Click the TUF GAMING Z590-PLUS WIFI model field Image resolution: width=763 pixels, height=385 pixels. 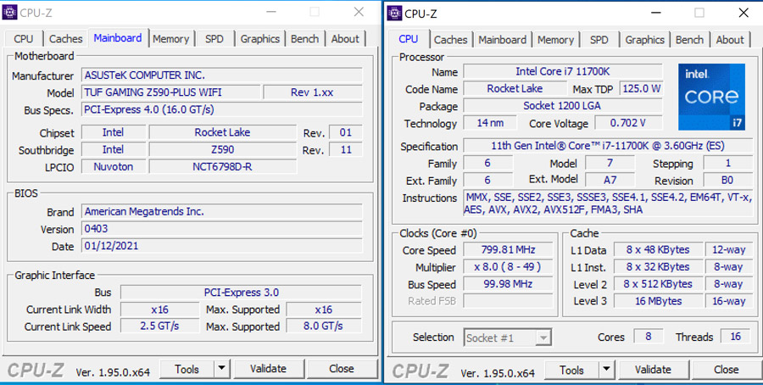(x=170, y=92)
